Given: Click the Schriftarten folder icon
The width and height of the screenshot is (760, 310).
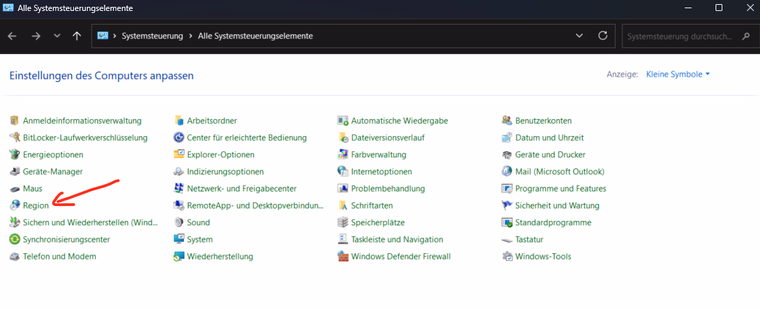Looking at the screenshot, I should pyautogui.click(x=343, y=205).
